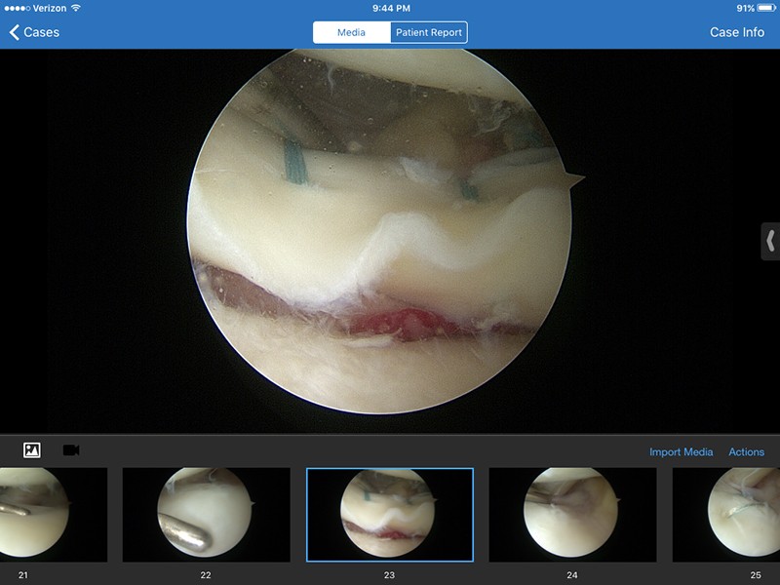Select thumbnail 21

[x=54, y=515]
